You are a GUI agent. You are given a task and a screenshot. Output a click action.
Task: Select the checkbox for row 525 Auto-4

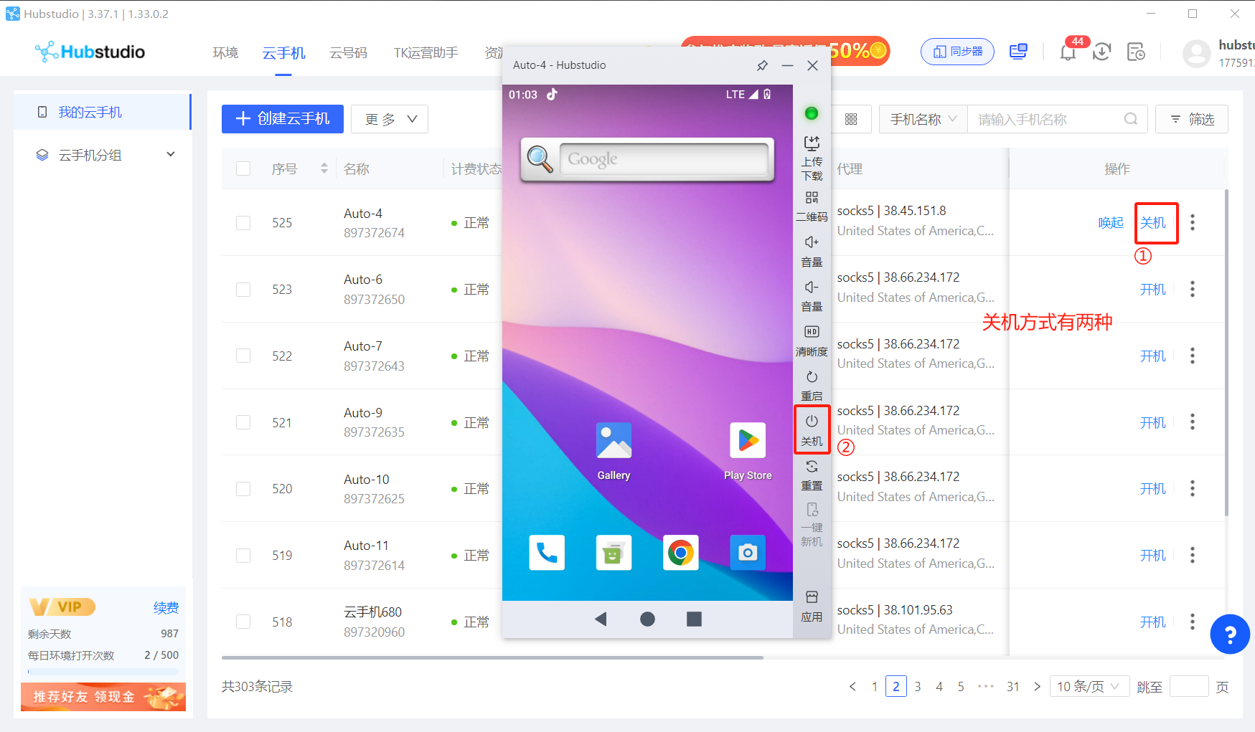[x=243, y=223]
